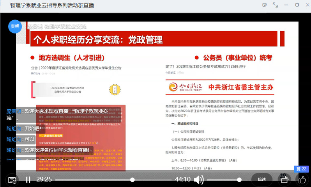Image resolution: width=311 pixels, height=187 pixels.
Task: Mute the video volume speaker icon
Action: pyautogui.click(x=199, y=180)
